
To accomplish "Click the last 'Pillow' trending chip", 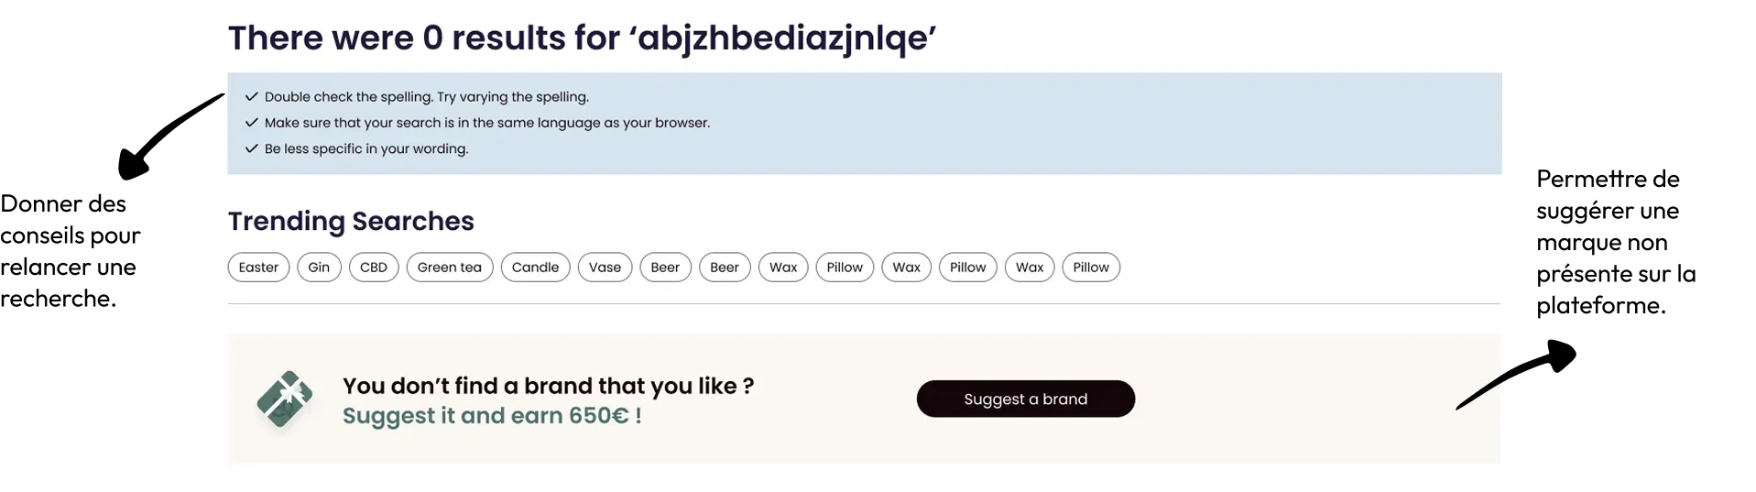I will pyautogui.click(x=1091, y=268).
